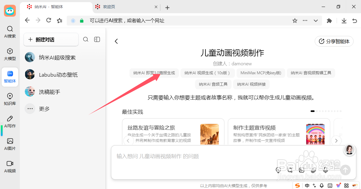This screenshot has width=361, height=189.
Task: Toggle Chinese/English input with 中 icon
Action: (x=307, y=185)
